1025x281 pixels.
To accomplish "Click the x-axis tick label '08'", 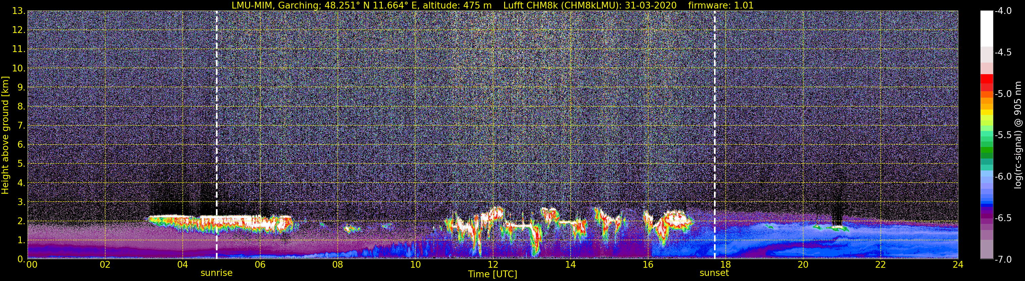I will click(x=338, y=265).
